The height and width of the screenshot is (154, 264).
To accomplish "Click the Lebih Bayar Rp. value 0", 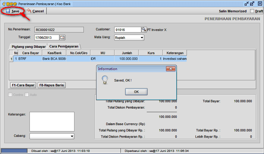I will [x=251, y=137].
